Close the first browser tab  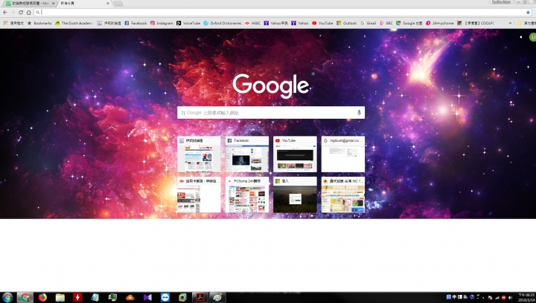tap(53, 3)
